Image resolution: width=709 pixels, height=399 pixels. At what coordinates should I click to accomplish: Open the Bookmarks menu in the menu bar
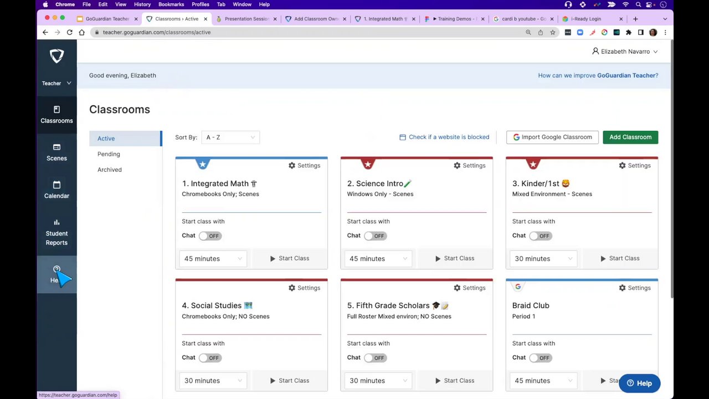(x=171, y=4)
